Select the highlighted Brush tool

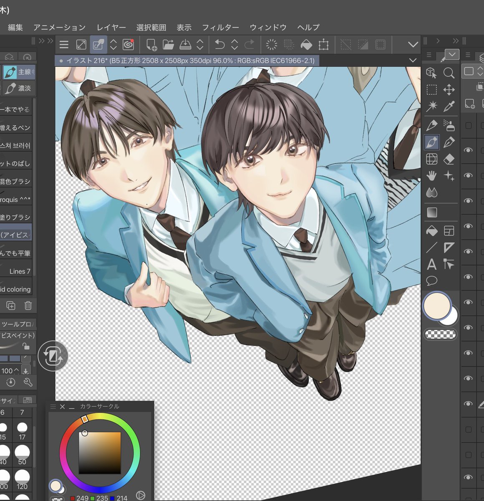click(431, 142)
